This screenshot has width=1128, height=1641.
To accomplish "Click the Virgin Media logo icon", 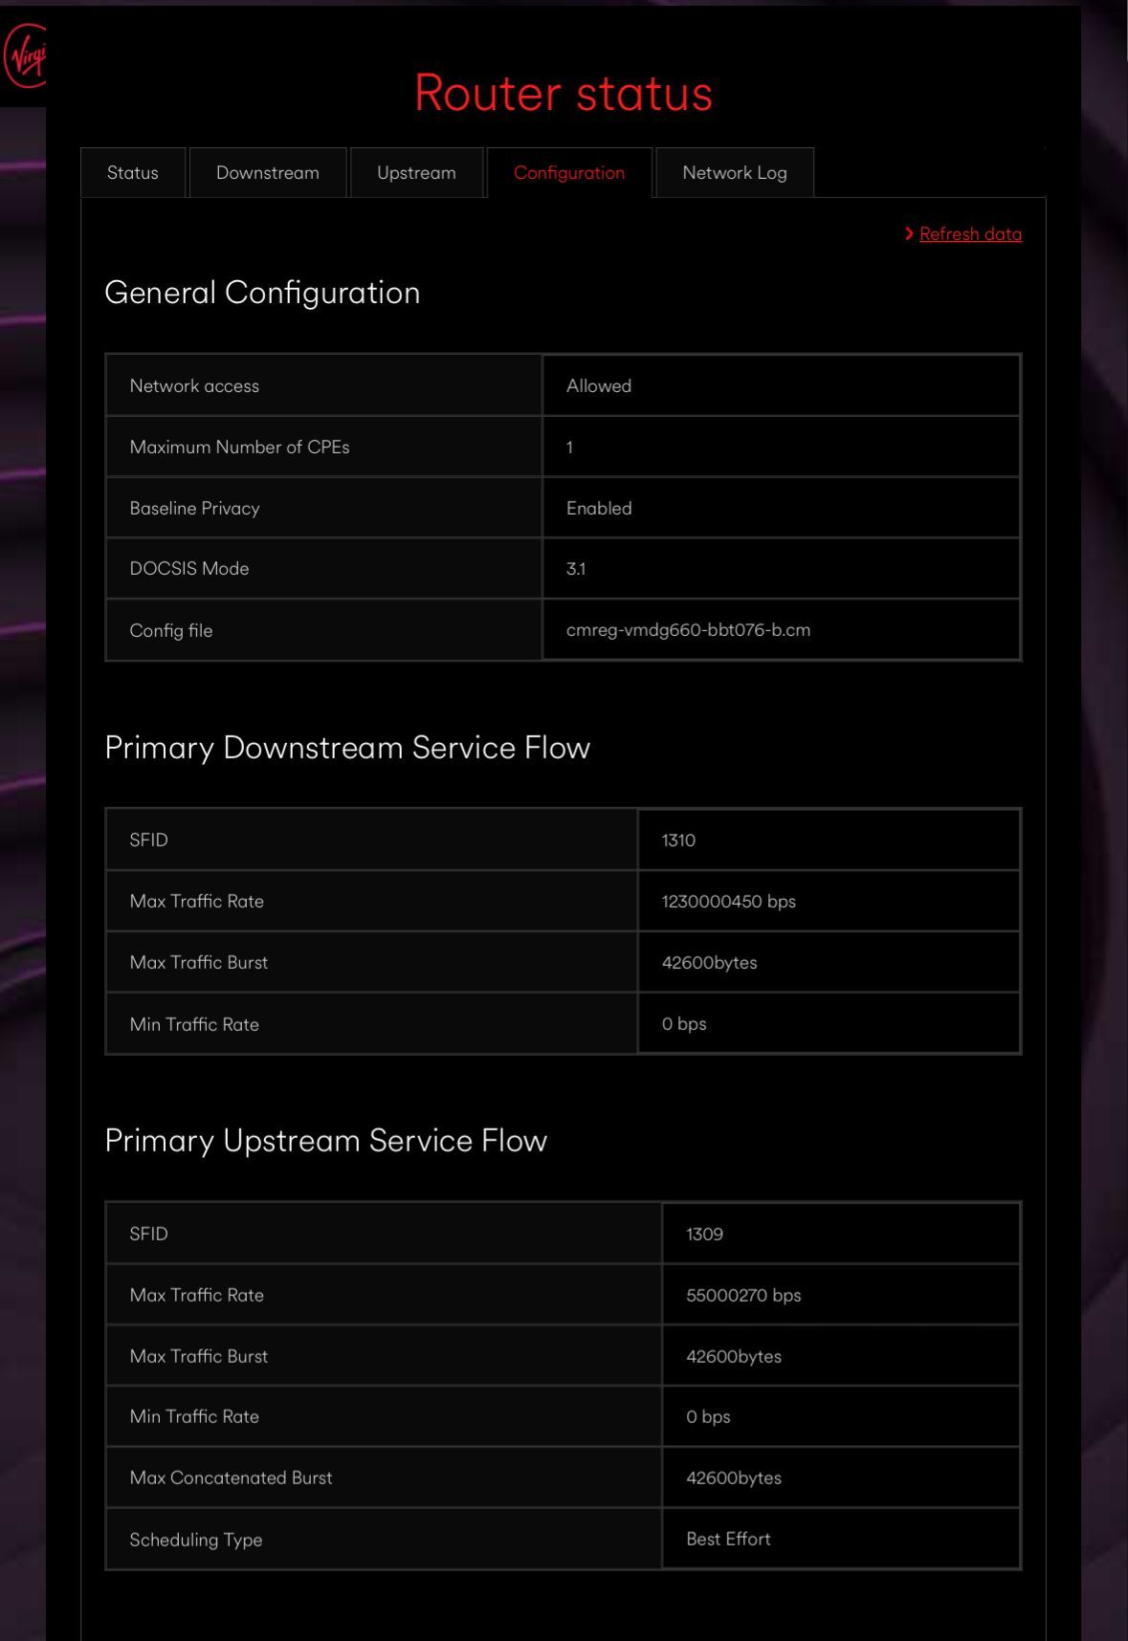I will tap(25, 56).
